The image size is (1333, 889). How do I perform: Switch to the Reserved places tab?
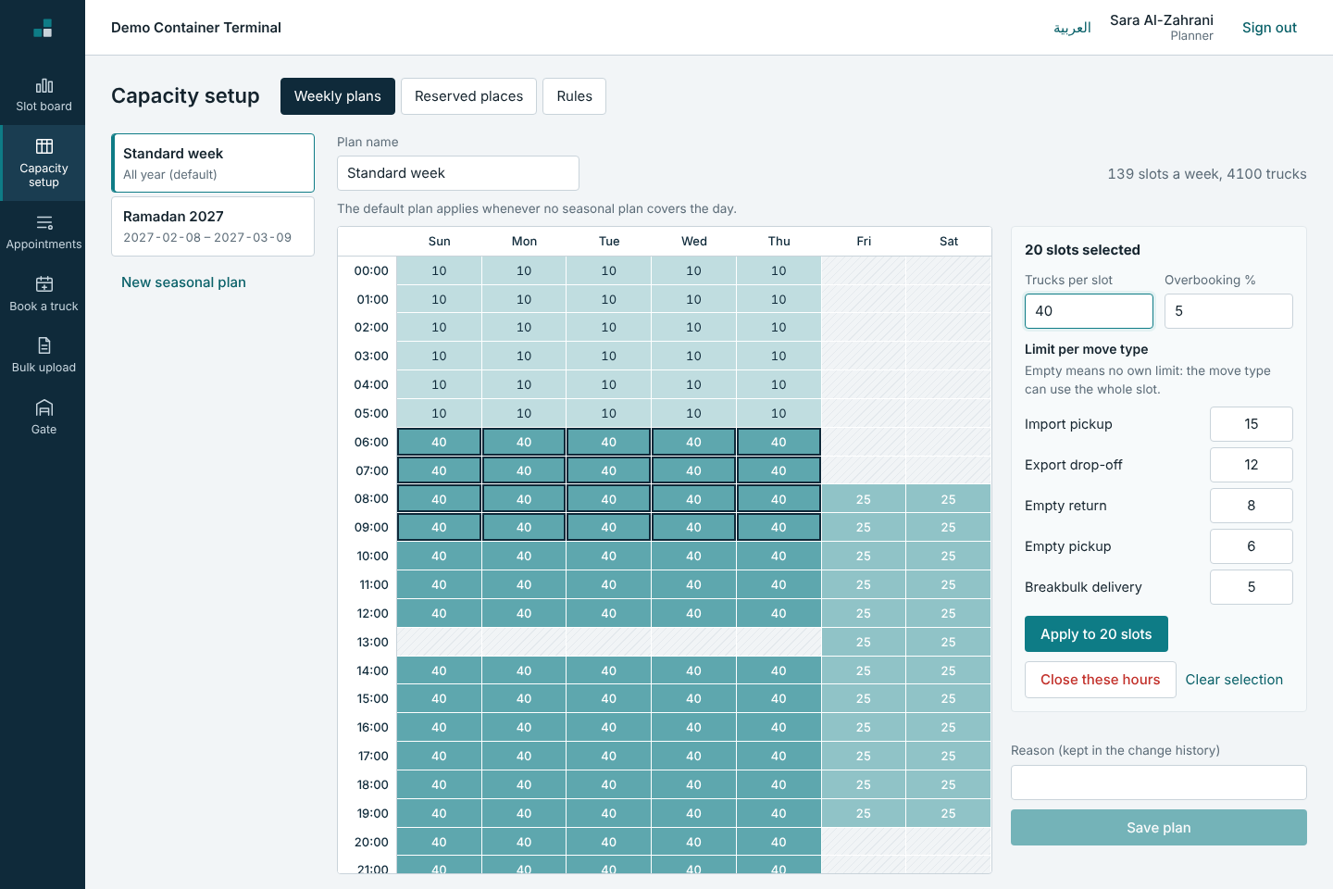point(468,96)
